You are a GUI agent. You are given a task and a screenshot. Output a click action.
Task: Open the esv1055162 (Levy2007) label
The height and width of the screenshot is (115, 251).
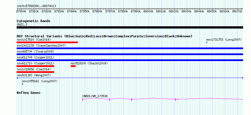(x=40, y=81)
